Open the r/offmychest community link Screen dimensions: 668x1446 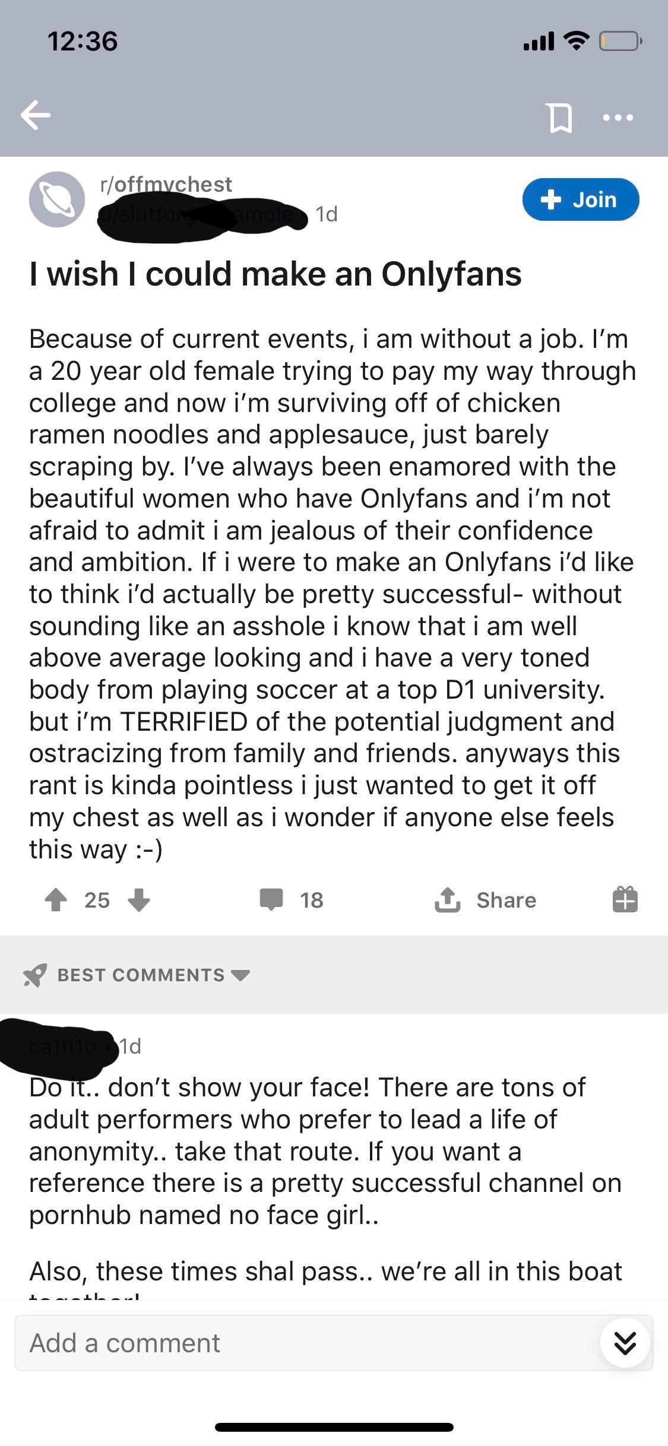[x=166, y=184]
